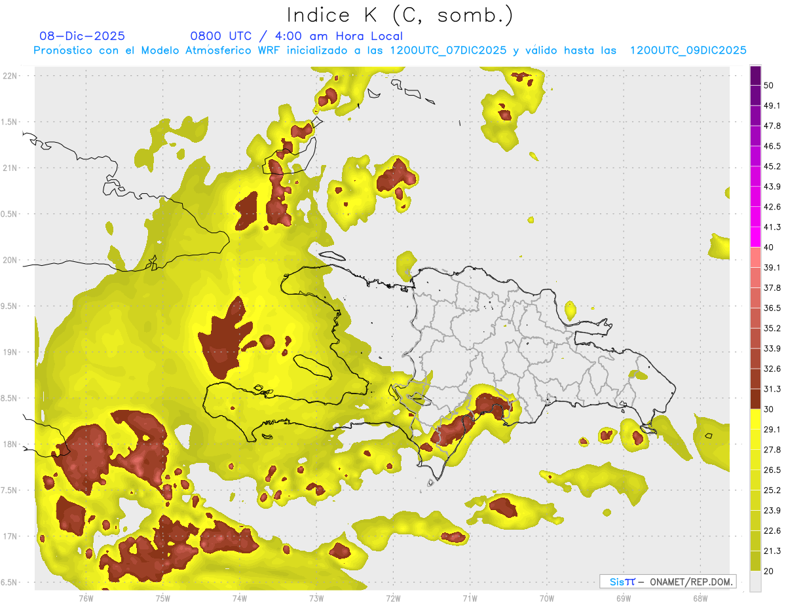Click the map title "Indice K (C, somb.)"

pos(400,15)
